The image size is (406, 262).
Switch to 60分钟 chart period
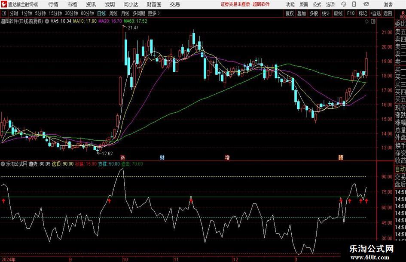[x=87, y=13]
